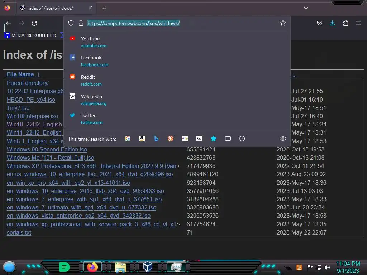Go back with the back arrow
Screen dimensions: 367x275
[x=9, y=23]
